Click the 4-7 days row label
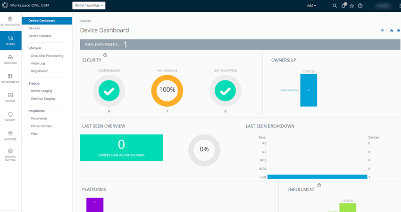401x212 pixels. coord(264,152)
